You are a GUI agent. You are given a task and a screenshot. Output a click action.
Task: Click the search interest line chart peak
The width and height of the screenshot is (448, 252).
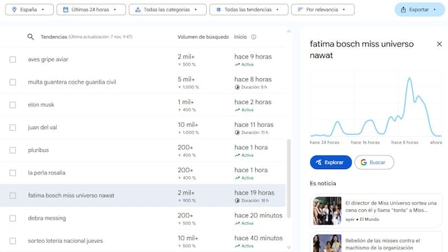pos(409,78)
